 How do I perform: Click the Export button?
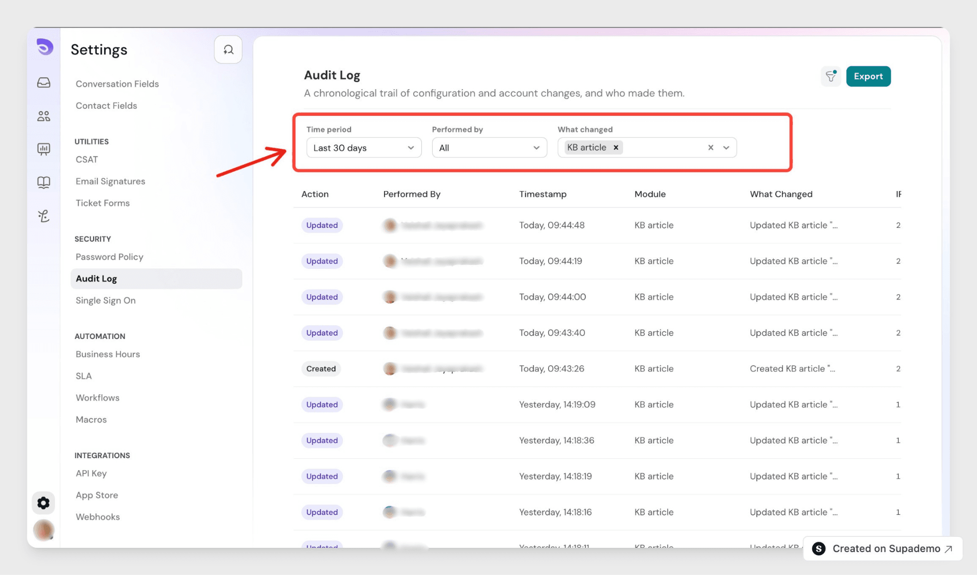868,76
